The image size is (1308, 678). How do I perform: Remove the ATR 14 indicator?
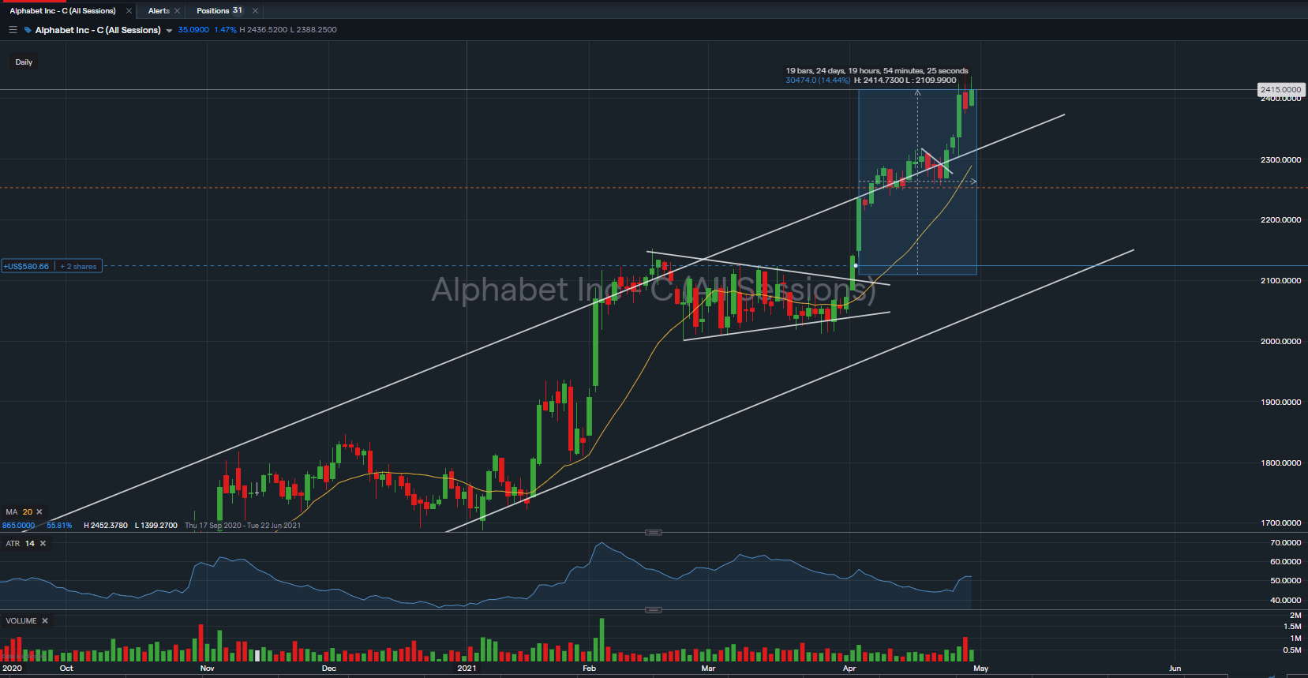43,544
